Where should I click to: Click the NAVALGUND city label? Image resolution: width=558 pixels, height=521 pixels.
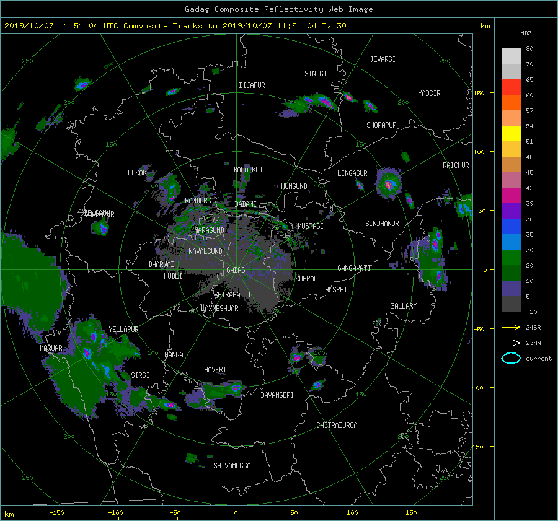(x=205, y=252)
